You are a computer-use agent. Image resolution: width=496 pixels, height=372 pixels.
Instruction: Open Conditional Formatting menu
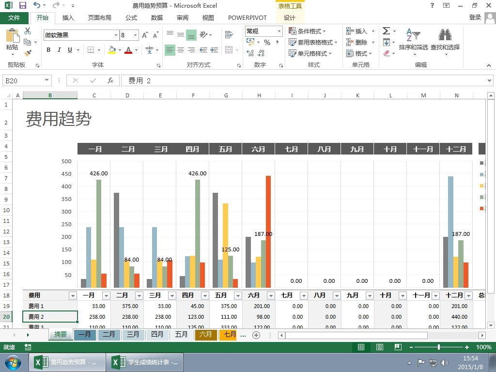pyautogui.click(x=307, y=31)
